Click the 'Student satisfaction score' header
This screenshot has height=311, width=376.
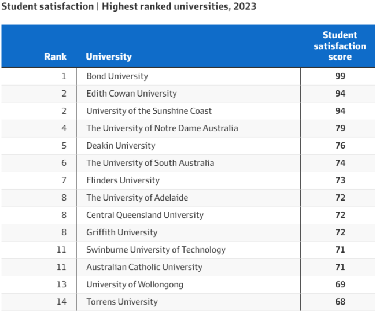pos(340,46)
